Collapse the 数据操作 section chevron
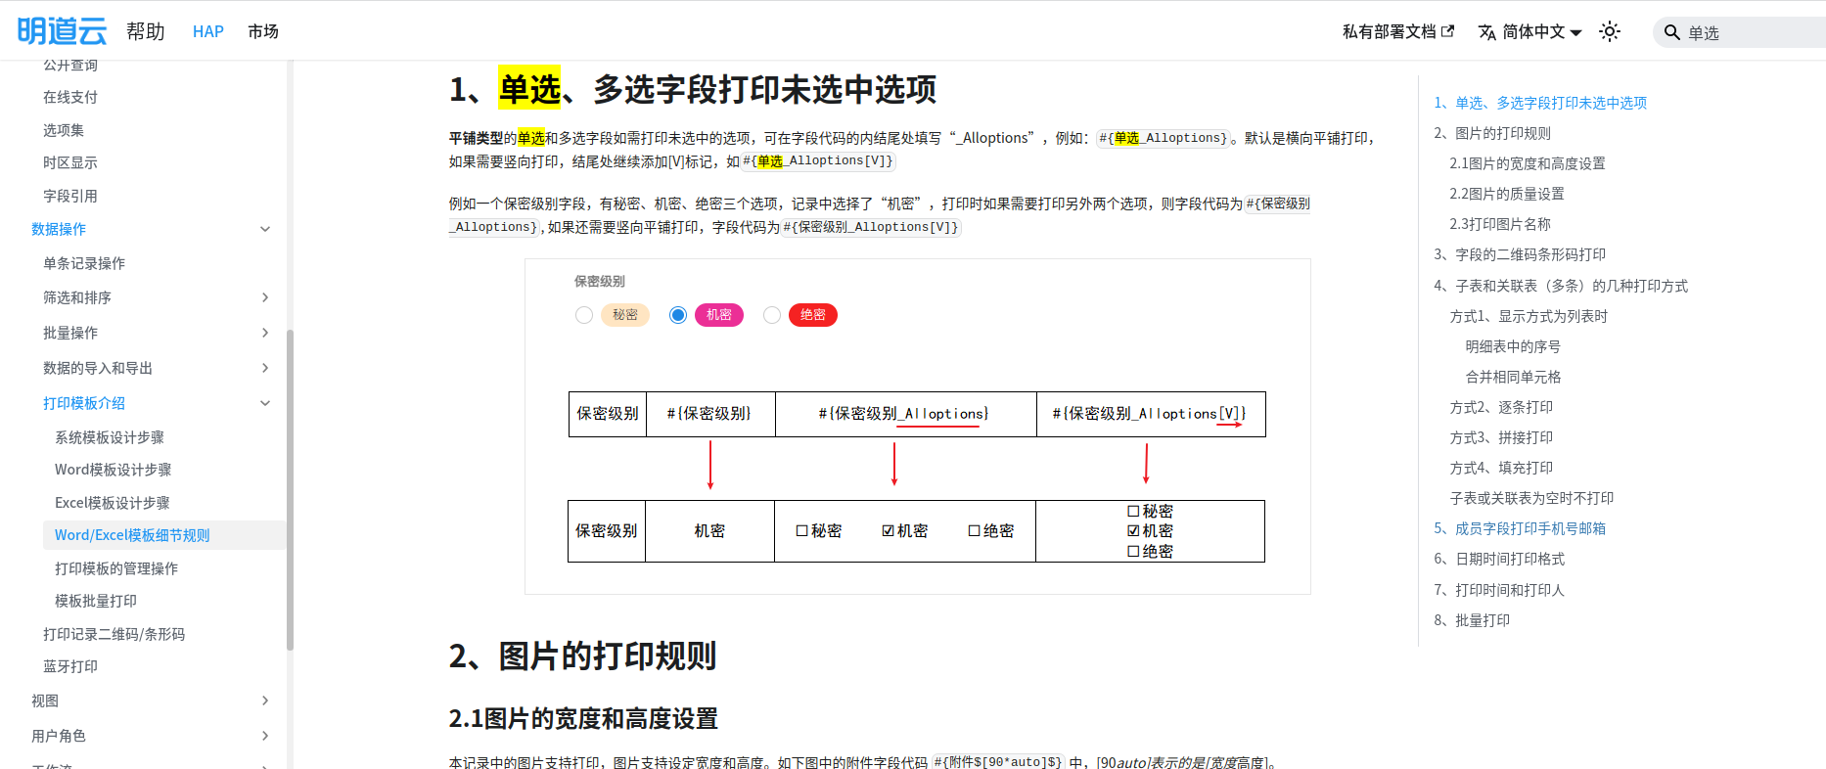 (265, 229)
